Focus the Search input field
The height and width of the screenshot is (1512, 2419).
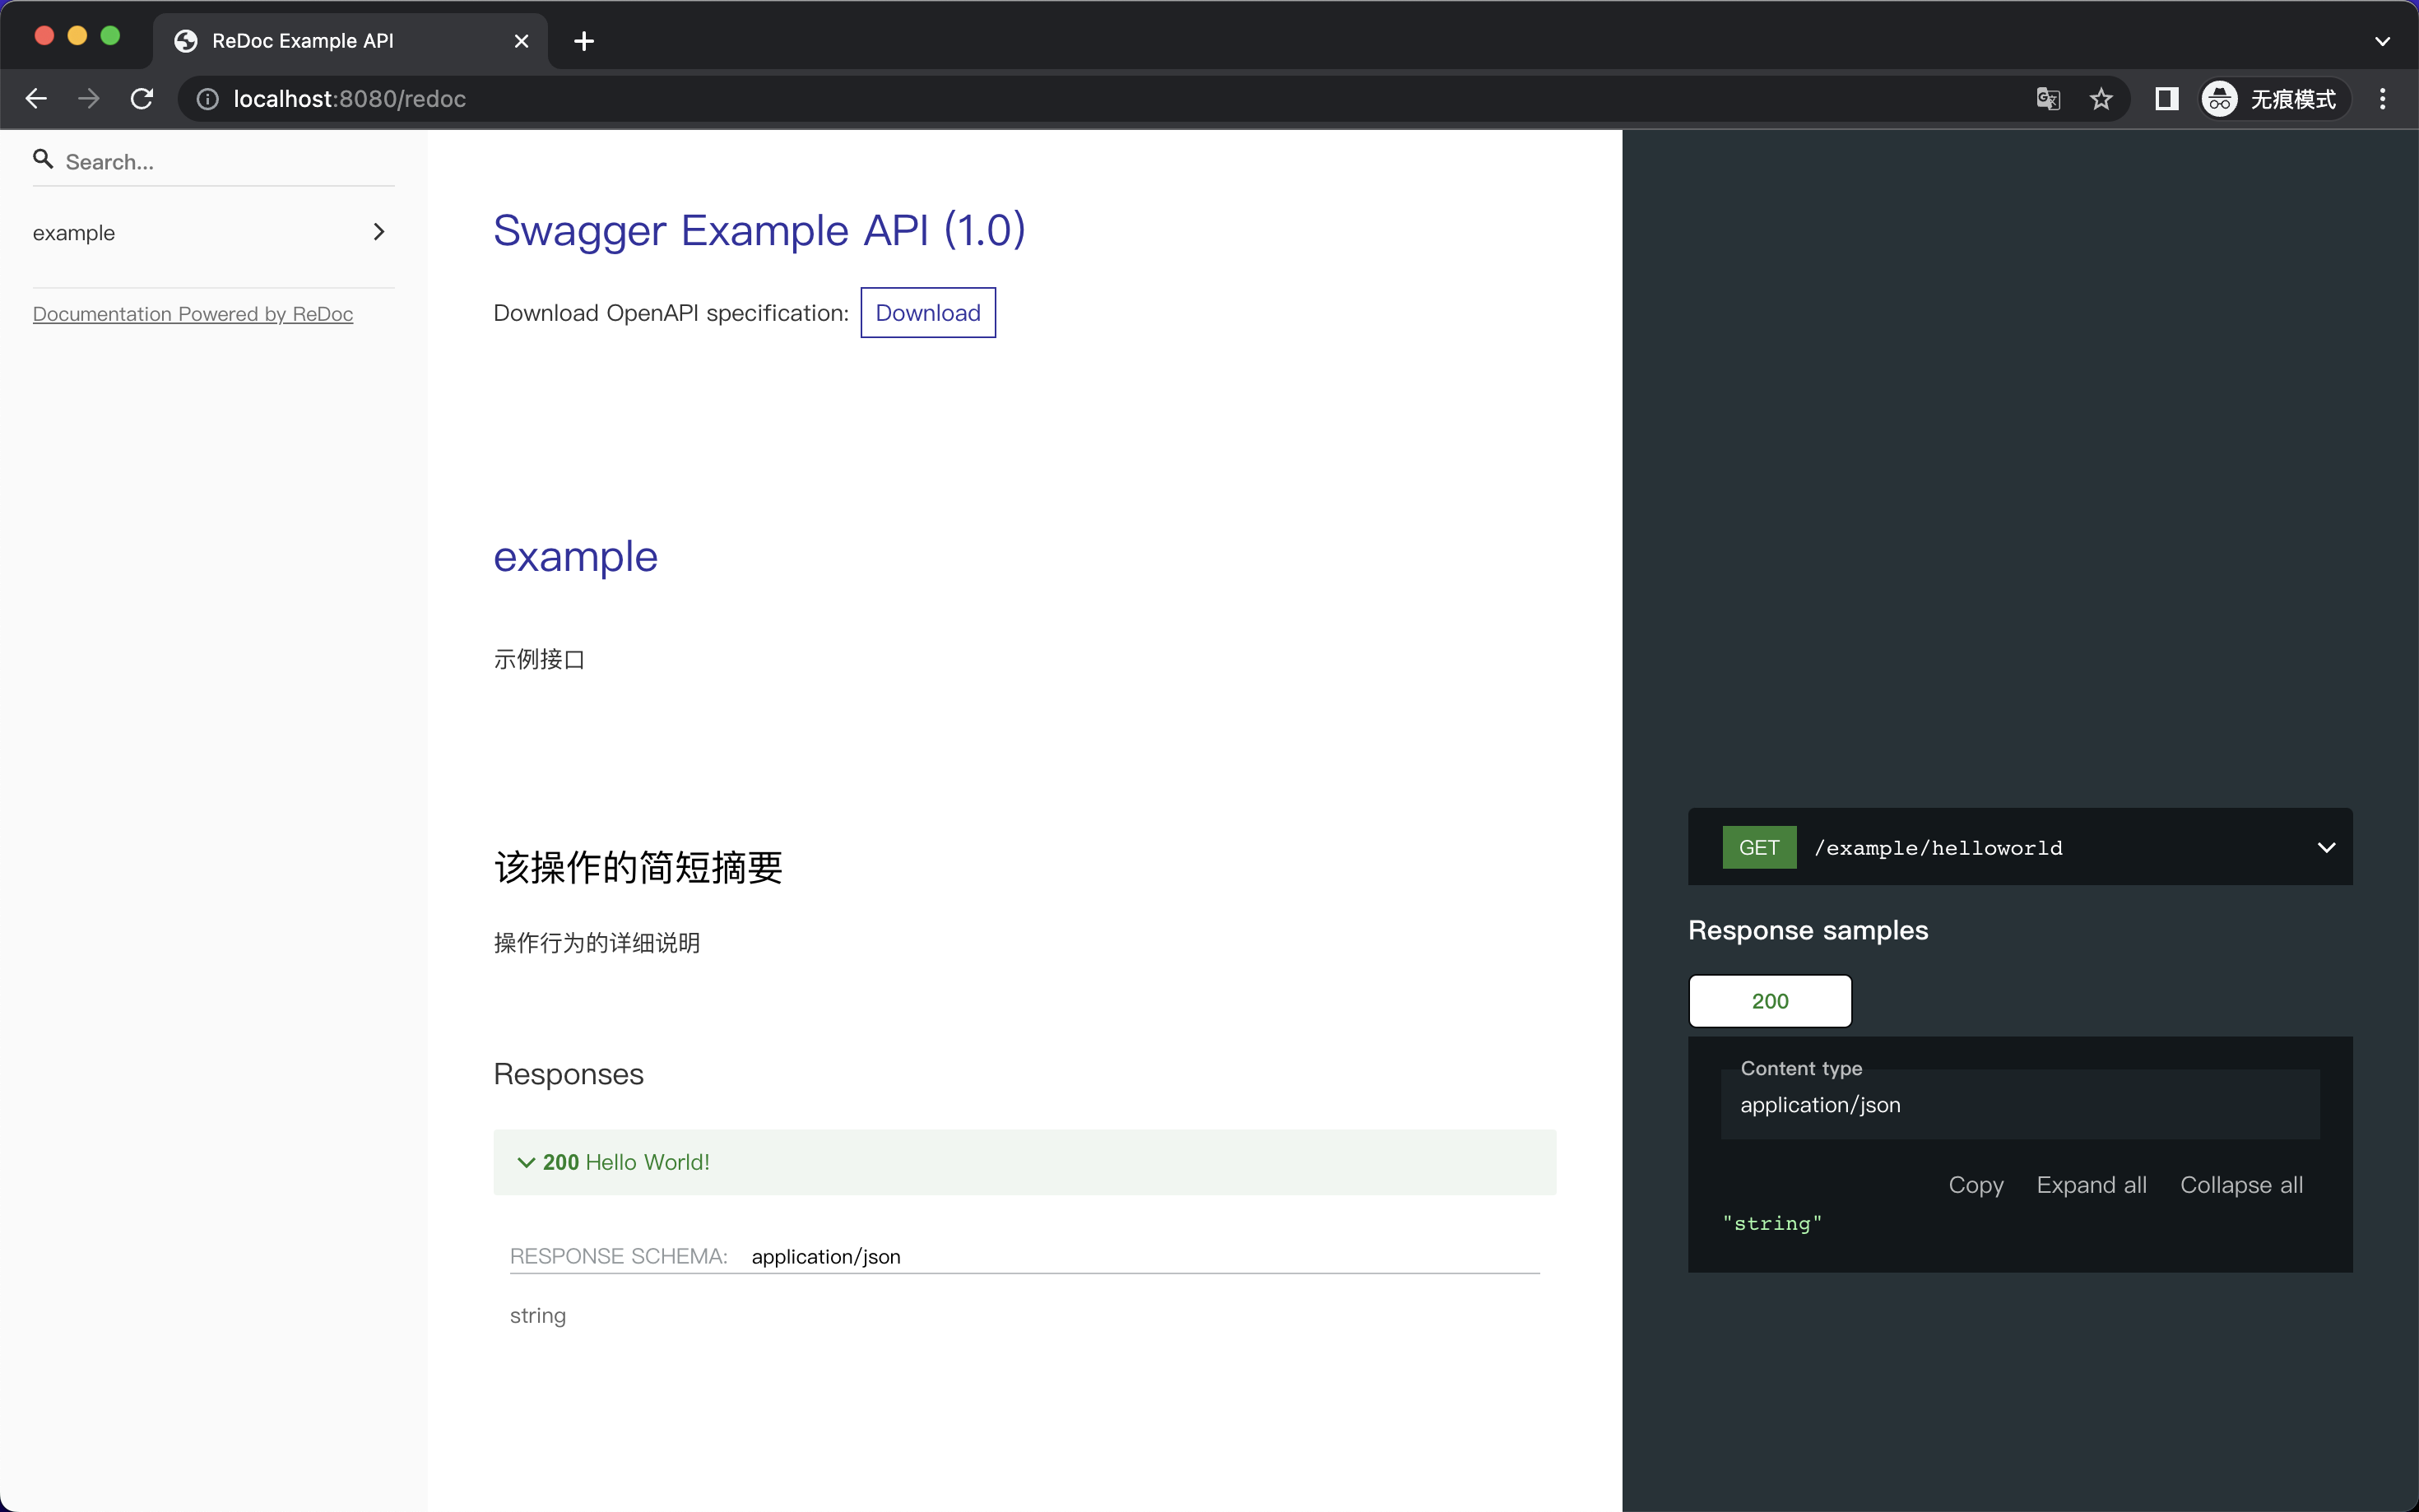(225, 162)
